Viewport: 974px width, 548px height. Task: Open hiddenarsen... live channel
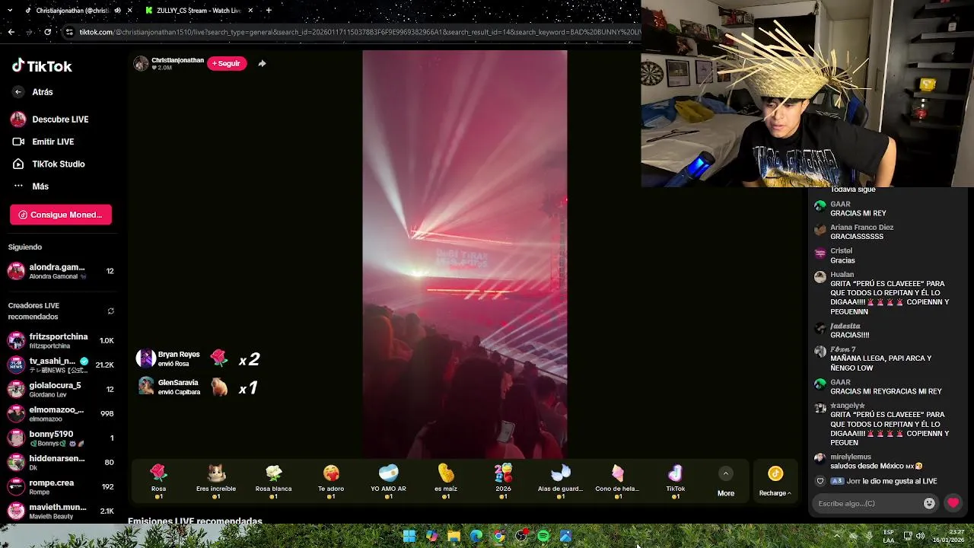(60, 462)
